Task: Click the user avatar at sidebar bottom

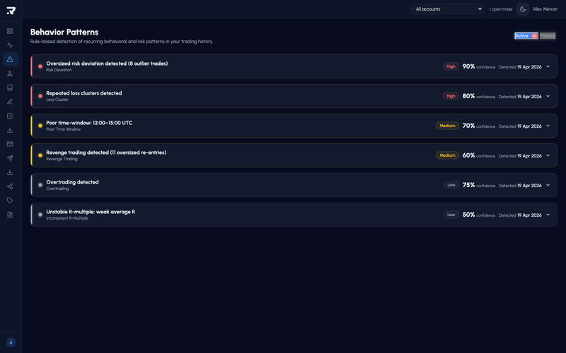Action: tap(11, 342)
